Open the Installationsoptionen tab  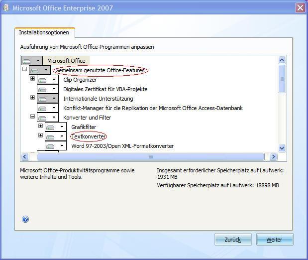tap(44, 32)
